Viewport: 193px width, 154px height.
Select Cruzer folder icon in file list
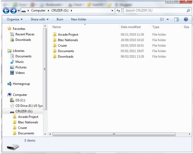(55, 46)
